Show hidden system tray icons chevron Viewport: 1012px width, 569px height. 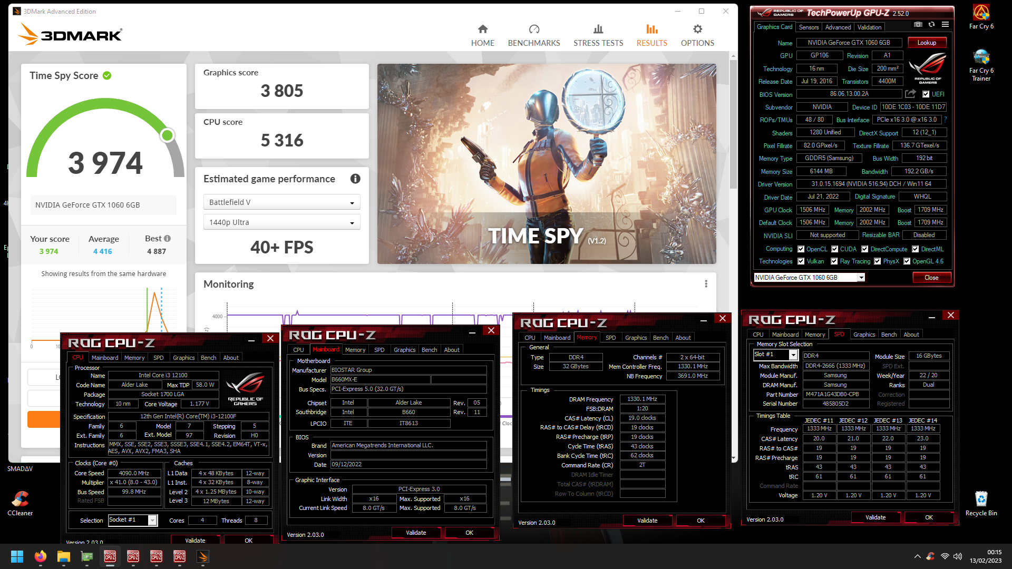click(918, 556)
